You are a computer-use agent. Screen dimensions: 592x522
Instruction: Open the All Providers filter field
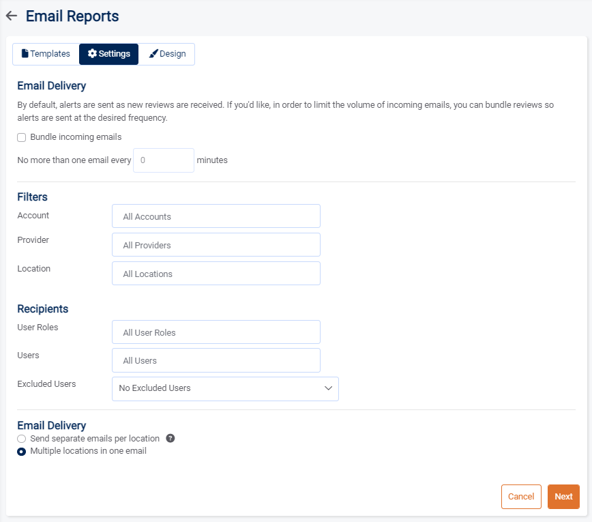click(216, 244)
